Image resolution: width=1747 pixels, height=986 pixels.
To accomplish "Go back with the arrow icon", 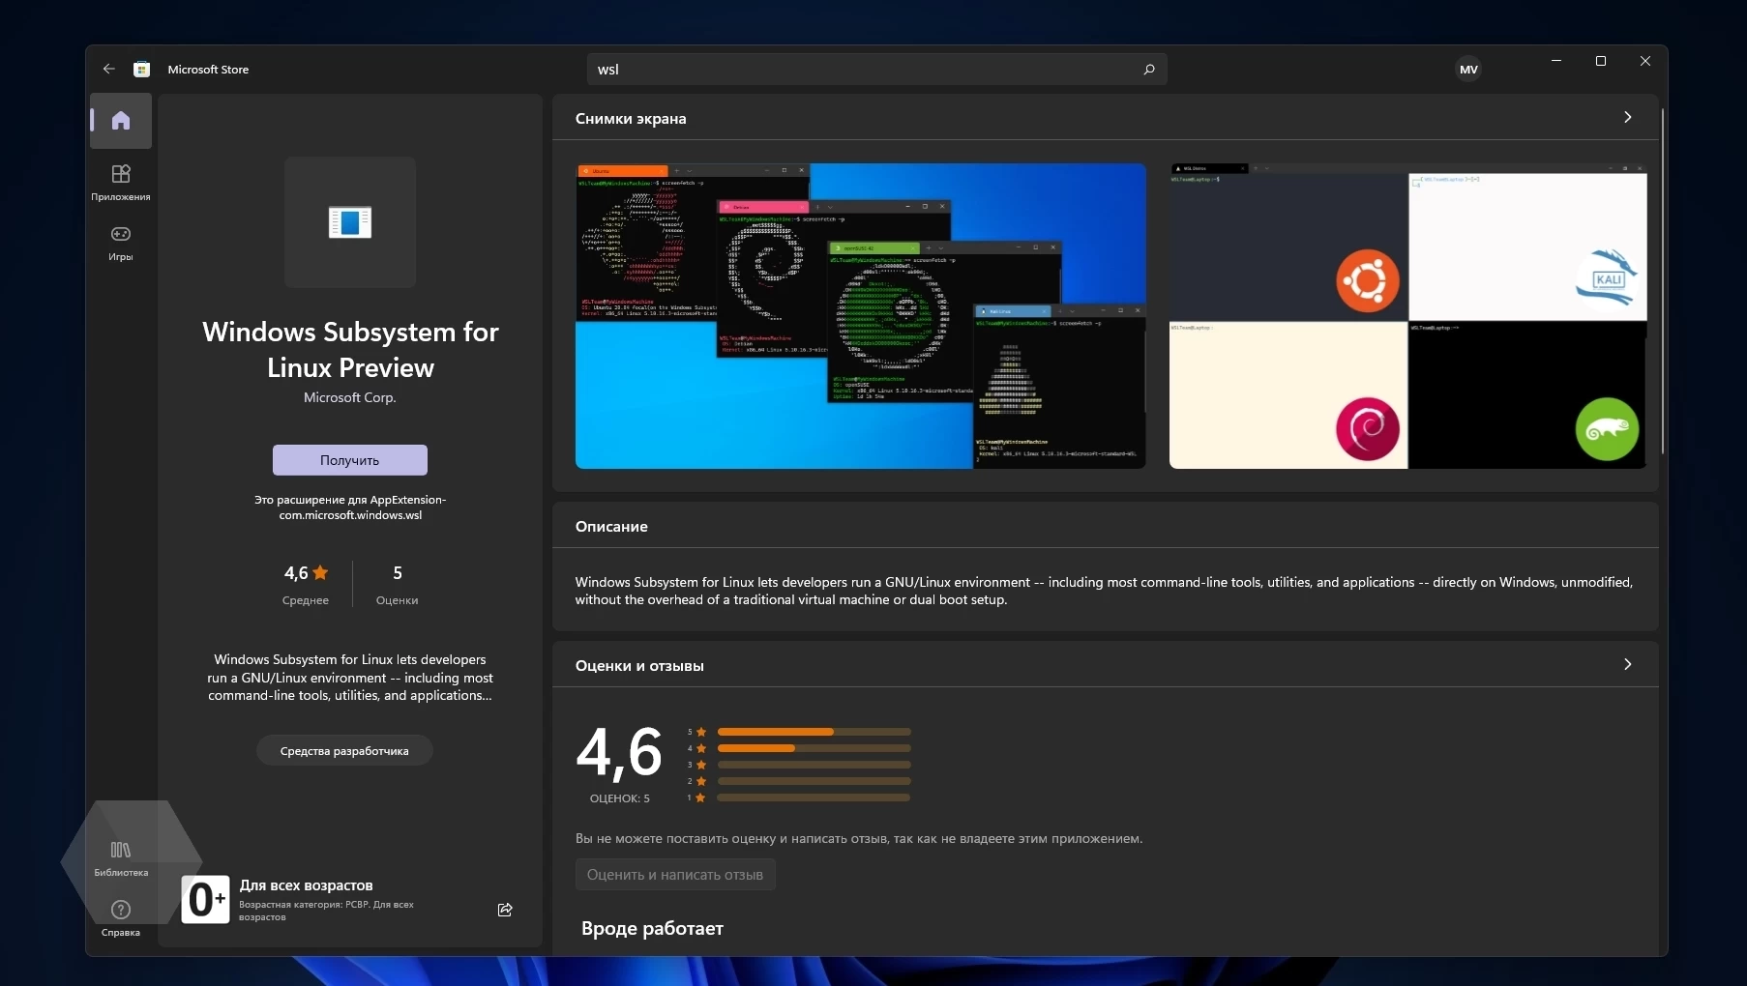I will (x=108, y=69).
